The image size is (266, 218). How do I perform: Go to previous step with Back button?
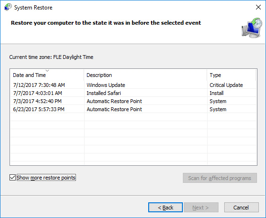click(165, 207)
